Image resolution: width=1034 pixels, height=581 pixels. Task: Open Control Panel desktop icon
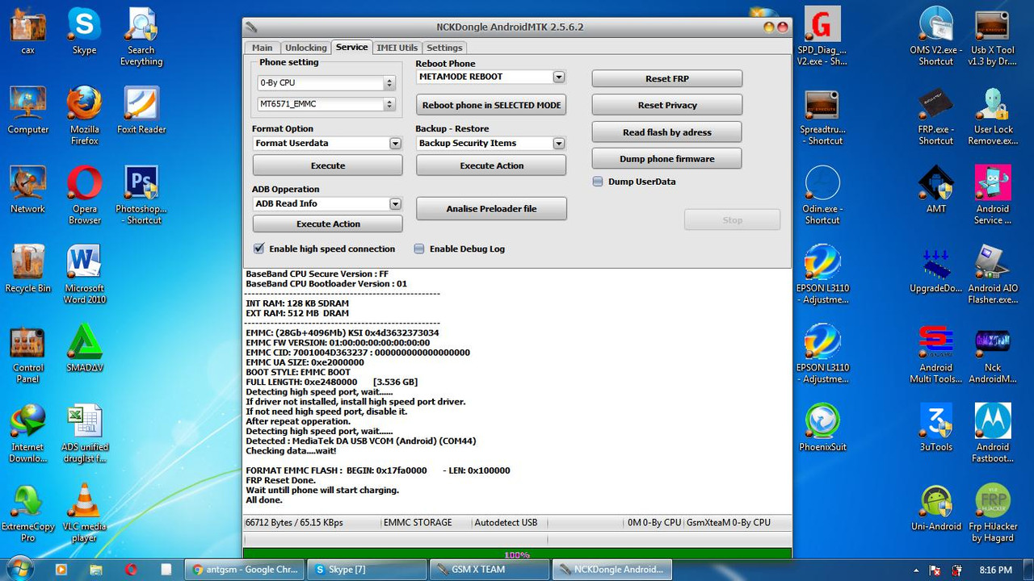pyautogui.click(x=27, y=353)
